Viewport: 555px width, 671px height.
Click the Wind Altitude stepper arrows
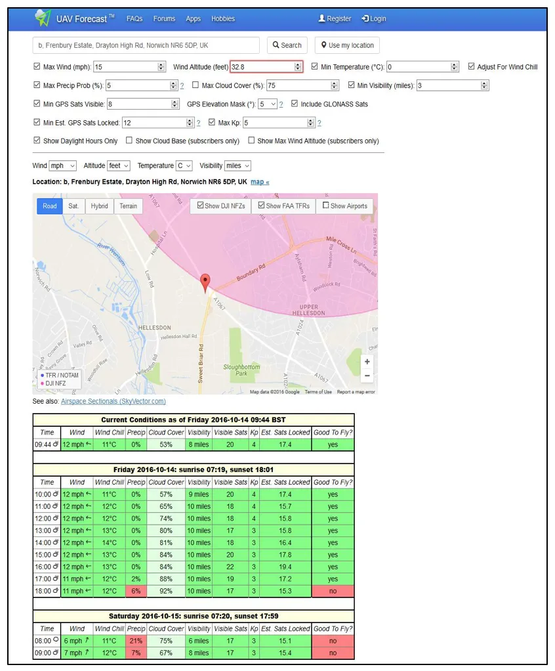298,67
